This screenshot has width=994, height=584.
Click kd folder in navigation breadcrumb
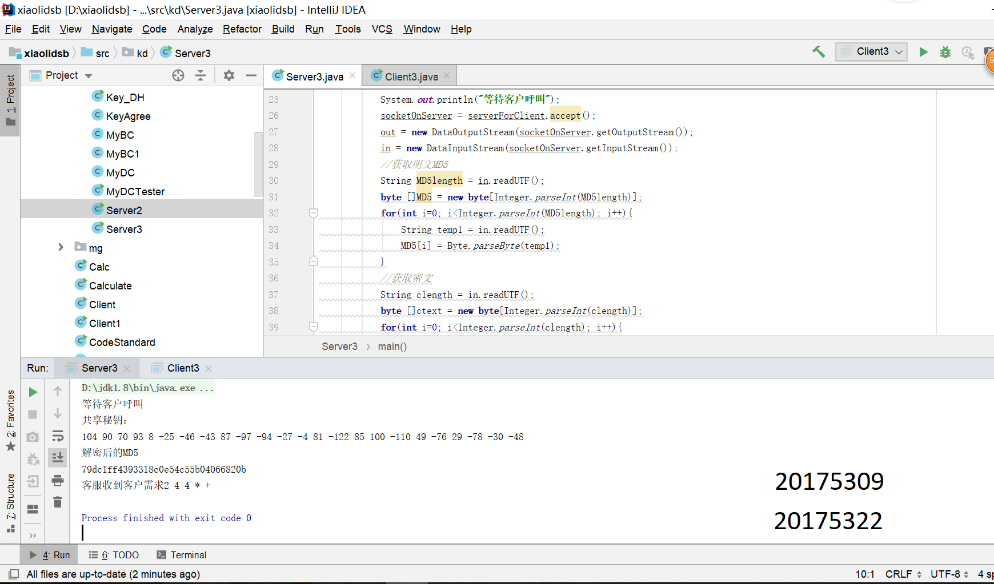142,53
